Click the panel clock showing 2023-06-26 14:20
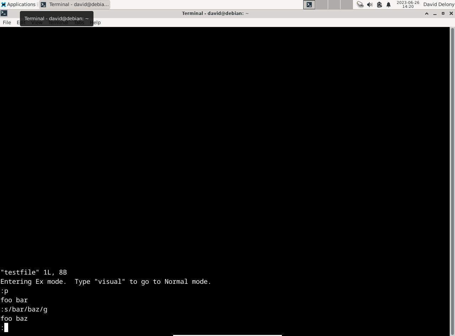This screenshot has width=455, height=336. pos(408,4)
